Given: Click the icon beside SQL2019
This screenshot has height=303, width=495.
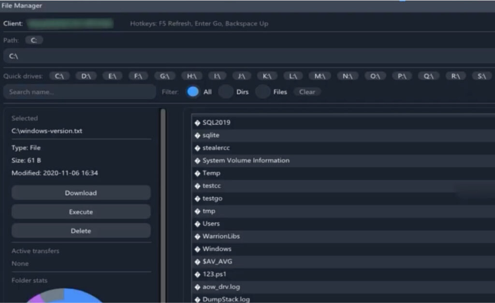Looking at the screenshot, I should click(x=197, y=122).
